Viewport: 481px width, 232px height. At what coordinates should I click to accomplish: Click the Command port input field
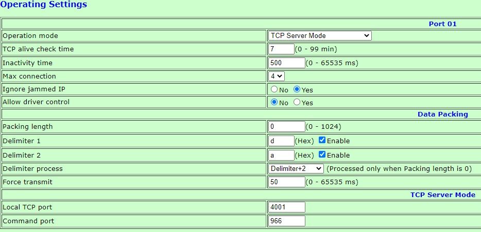coord(286,221)
